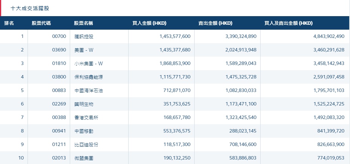Viewport: 350px width, 164px height.
Task: Click buy amount 1,868,853,900
Action: [x=175, y=63]
